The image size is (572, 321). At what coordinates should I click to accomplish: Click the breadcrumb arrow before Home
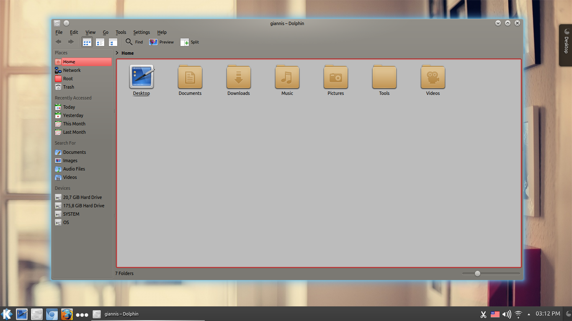pyautogui.click(x=117, y=53)
